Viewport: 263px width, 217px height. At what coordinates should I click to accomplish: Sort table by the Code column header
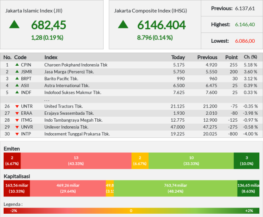point(20,57)
